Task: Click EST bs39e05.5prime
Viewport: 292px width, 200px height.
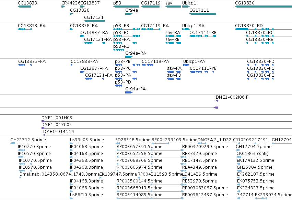Action: tap(71, 143)
